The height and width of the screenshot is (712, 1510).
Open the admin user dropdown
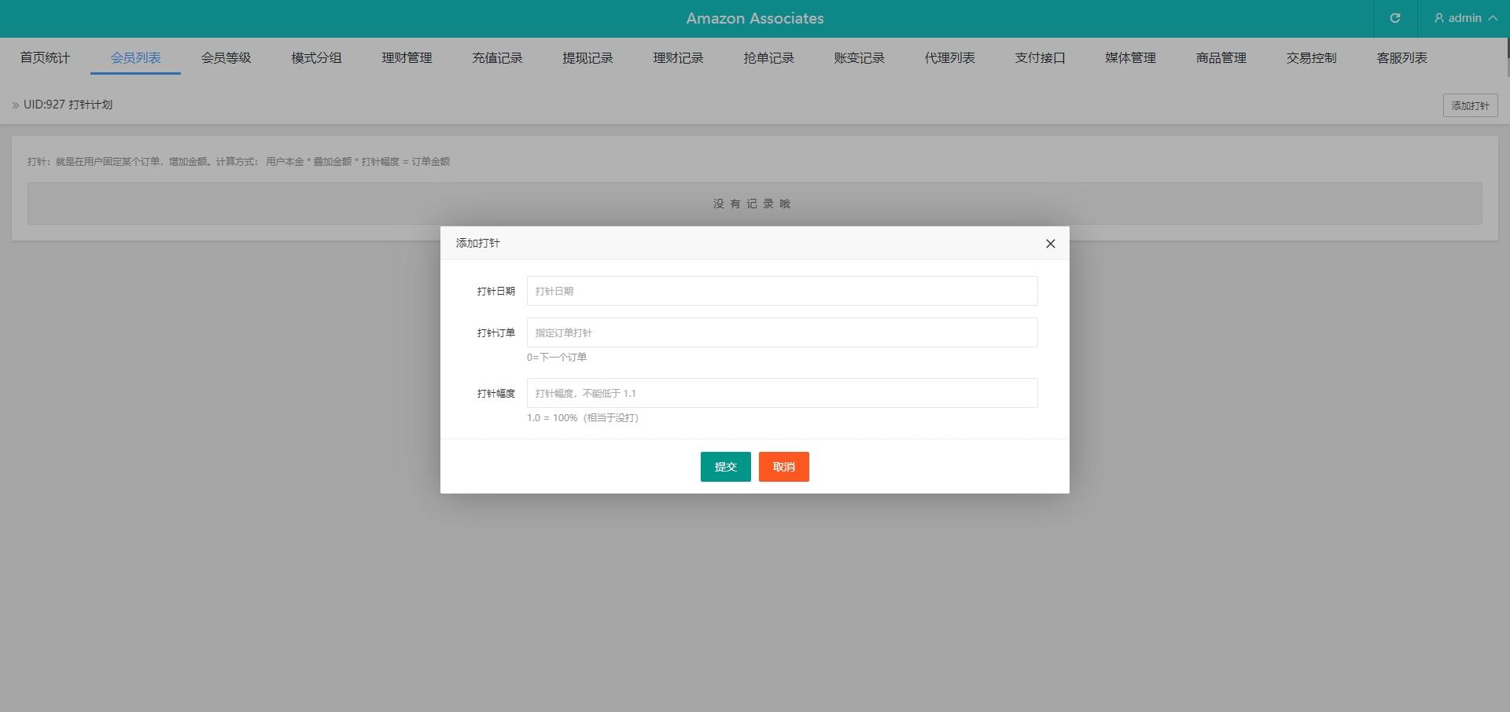[x=1464, y=18]
